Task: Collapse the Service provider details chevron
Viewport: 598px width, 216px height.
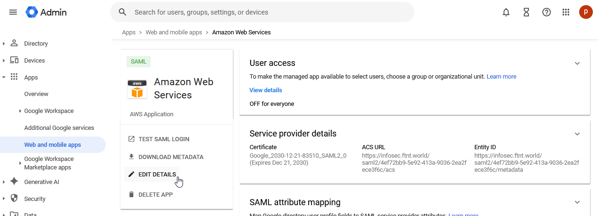Action: click(x=577, y=134)
